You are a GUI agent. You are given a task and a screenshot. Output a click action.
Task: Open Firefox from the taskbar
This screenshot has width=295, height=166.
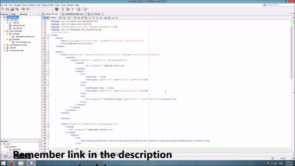coord(12,163)
